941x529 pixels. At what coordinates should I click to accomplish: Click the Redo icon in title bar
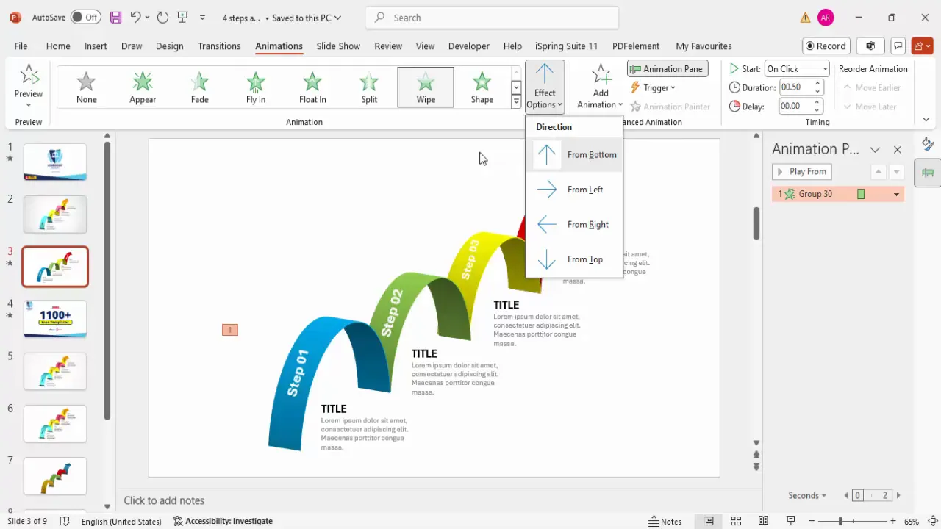(162, 18)
